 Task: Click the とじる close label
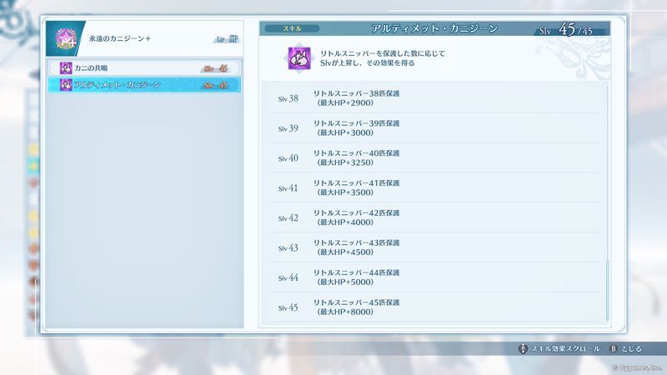pyautogui.click(x=631, y=348)
